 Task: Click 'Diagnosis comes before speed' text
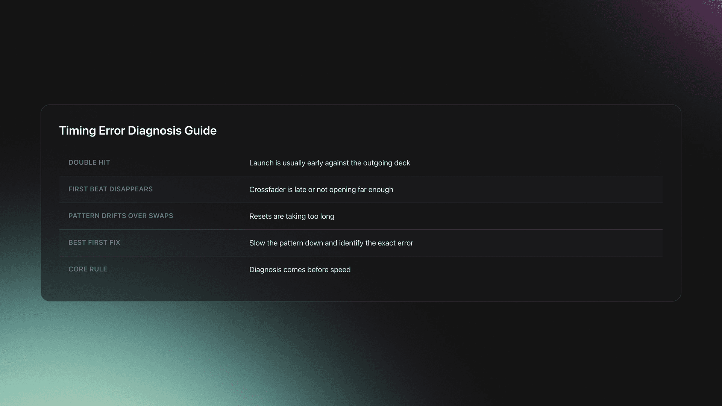(x=300, y=270)
